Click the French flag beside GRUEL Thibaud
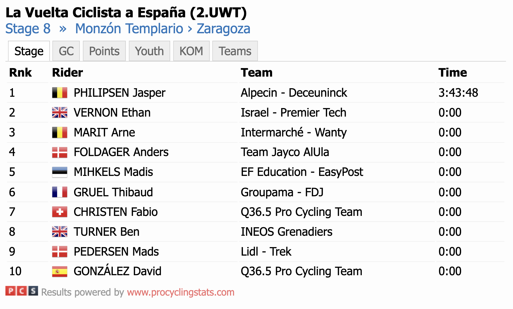Screen dimensions: 513x309 (60, 192)
